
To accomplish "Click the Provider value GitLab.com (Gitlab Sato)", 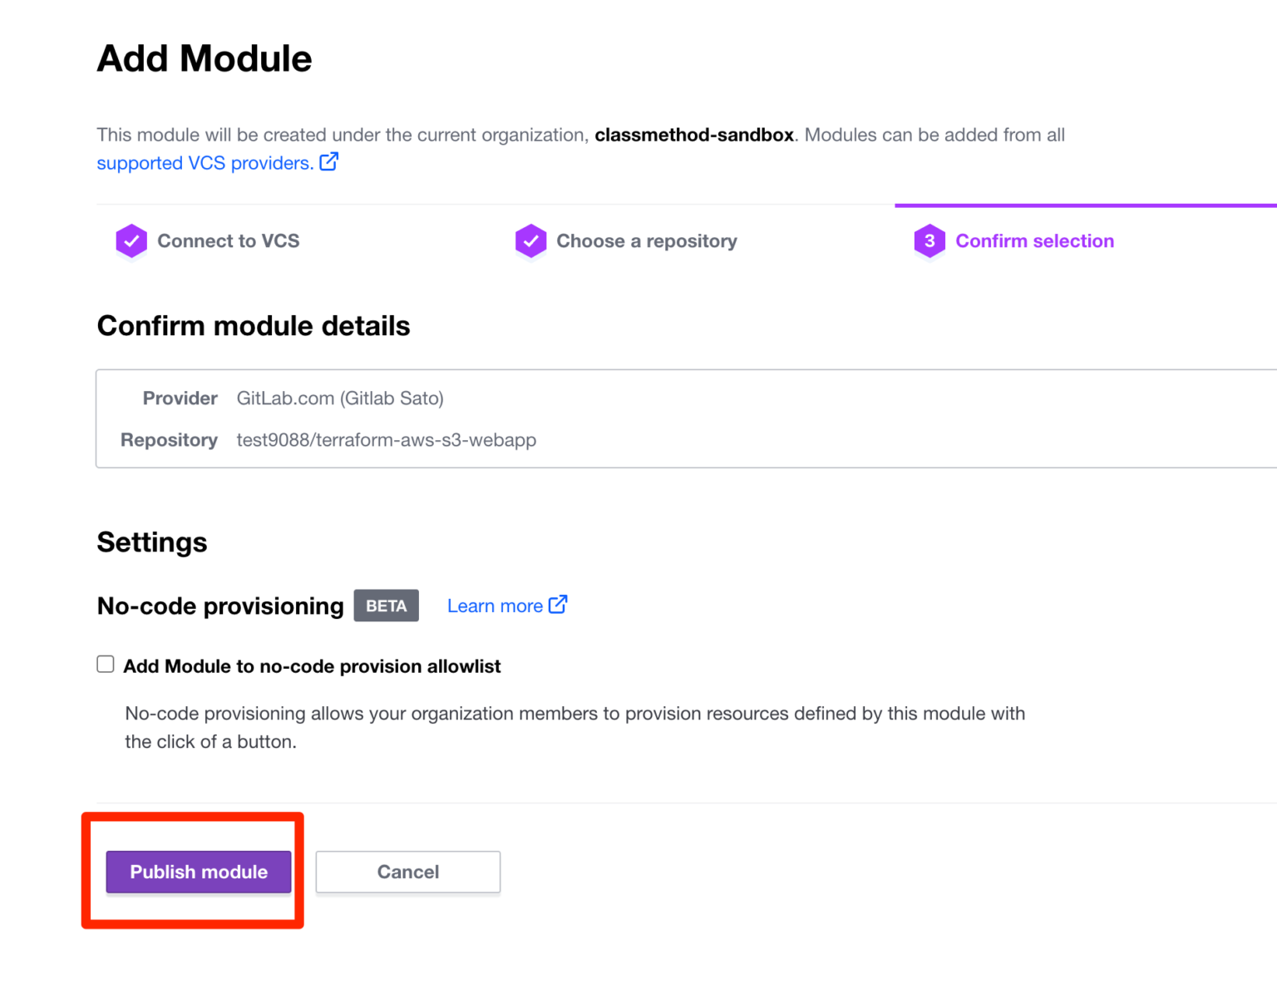I will [340, 398].
